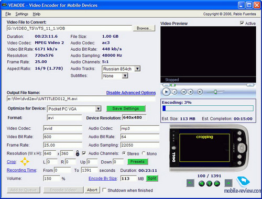Viewport: 262px width, 199px height.
Task: Click the VEMODE title bar app icon
Action: [4, 5]
